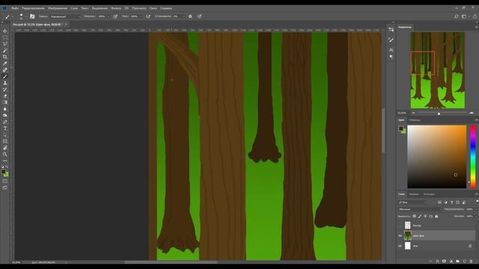This screenshot has width=479, height=269.
Task: Open the search icon in options bar
Action: click(457, 16)
